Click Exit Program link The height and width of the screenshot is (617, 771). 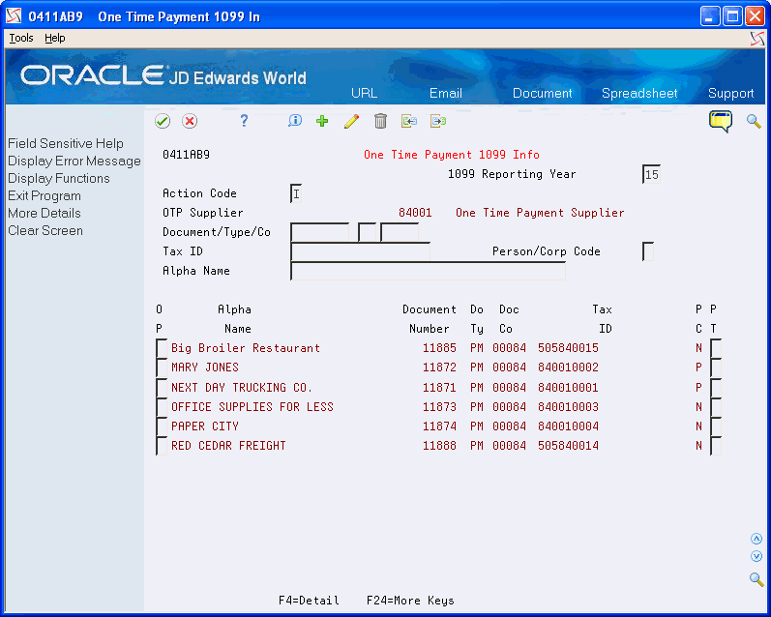[x=44, y=195]
